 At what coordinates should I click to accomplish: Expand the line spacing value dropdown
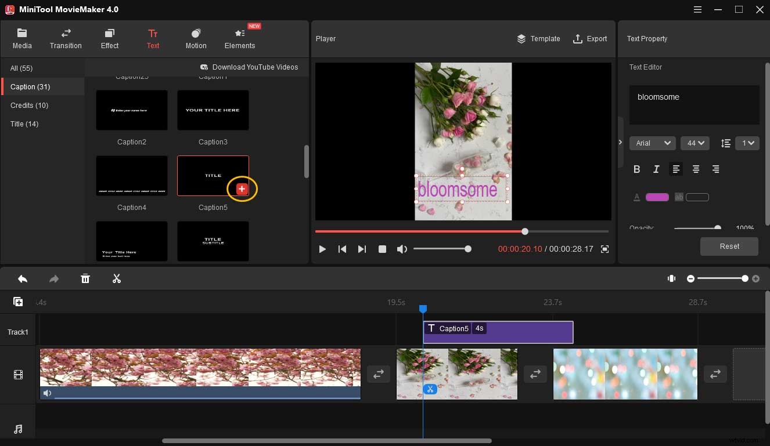(x=747, y=143)
